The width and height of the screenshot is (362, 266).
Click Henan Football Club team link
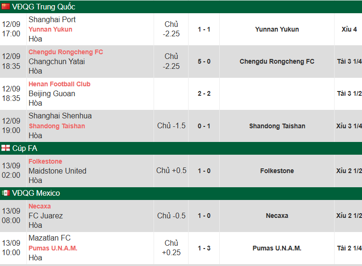59,84
